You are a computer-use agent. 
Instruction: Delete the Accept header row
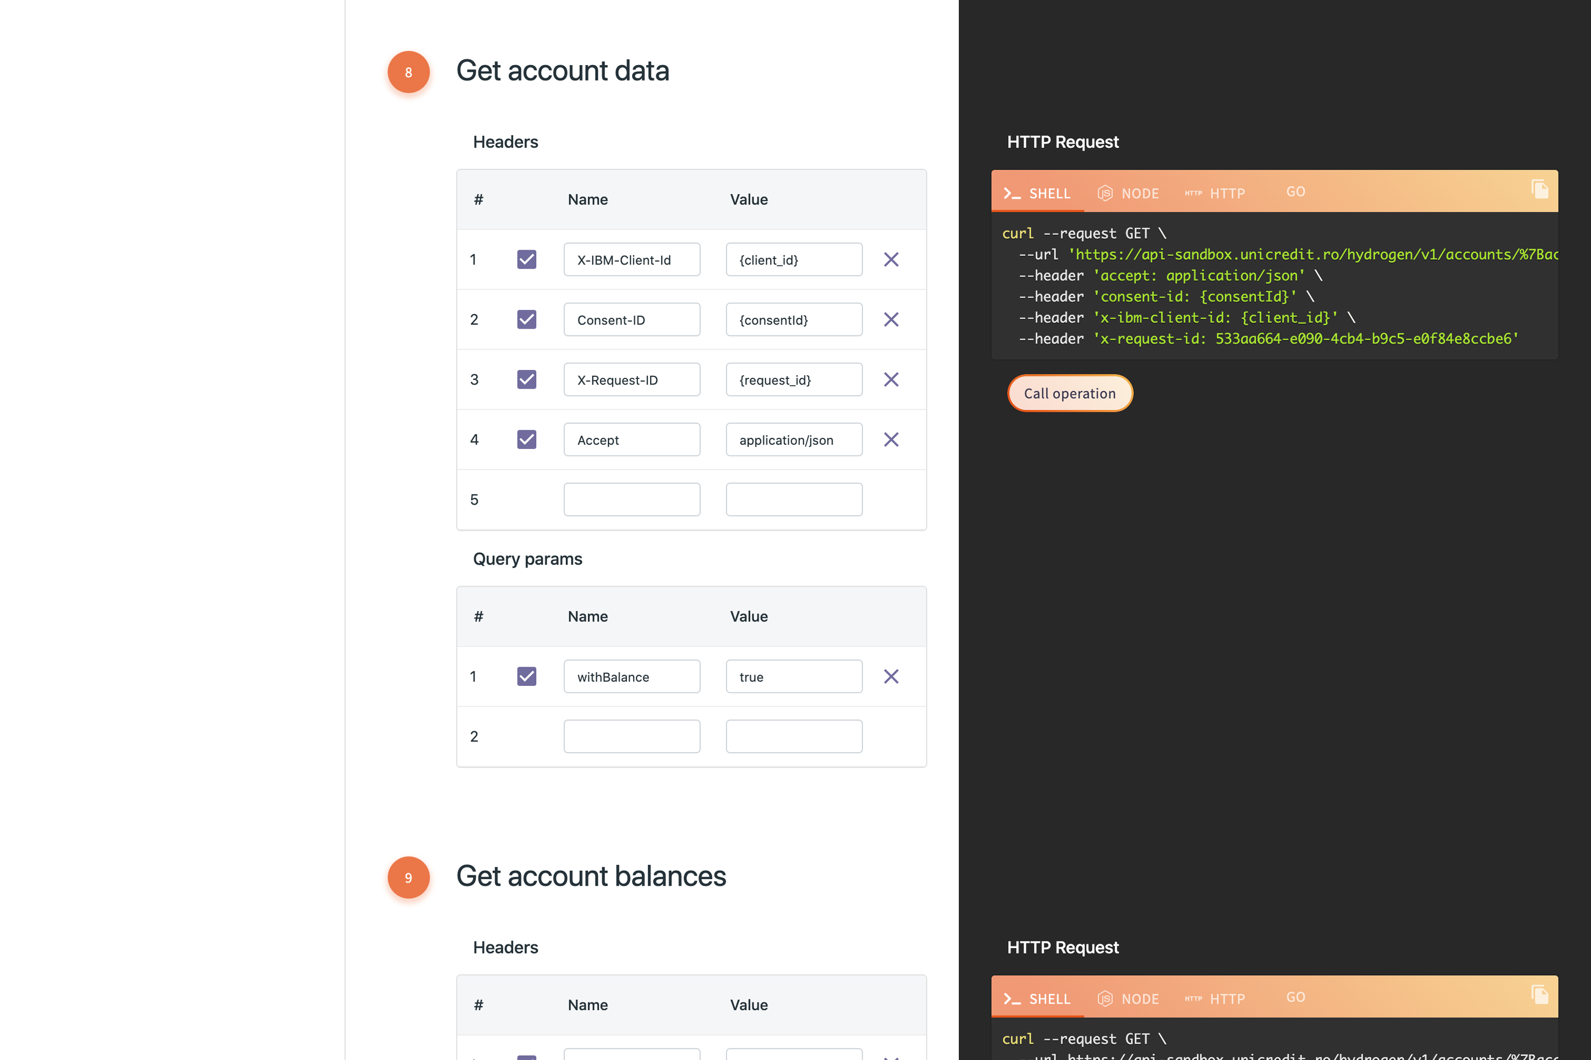(891, 440)
